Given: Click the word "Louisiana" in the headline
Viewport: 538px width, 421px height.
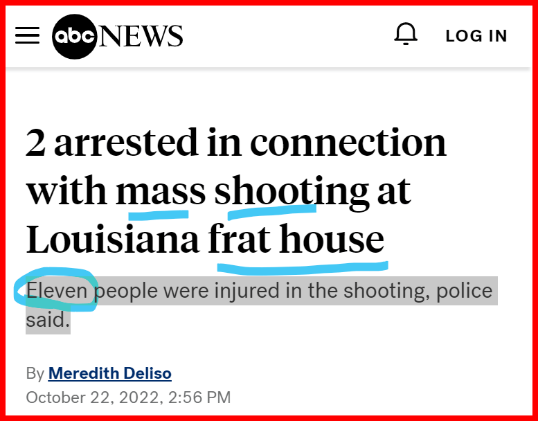Looking at the screenshot, I should (x=114, y=240).
